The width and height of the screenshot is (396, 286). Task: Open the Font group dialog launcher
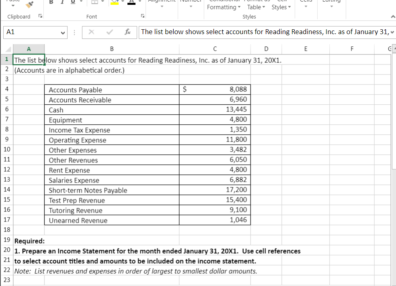[142, 16]
